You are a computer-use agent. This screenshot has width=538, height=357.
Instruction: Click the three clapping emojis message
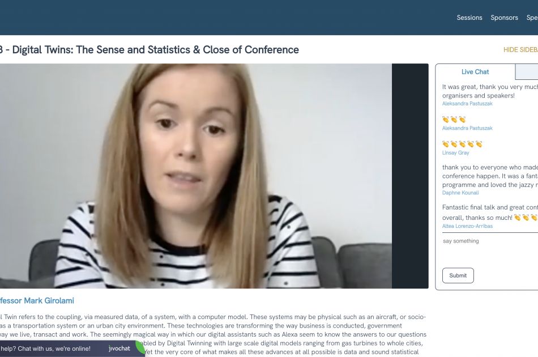[x=454, y=120]
